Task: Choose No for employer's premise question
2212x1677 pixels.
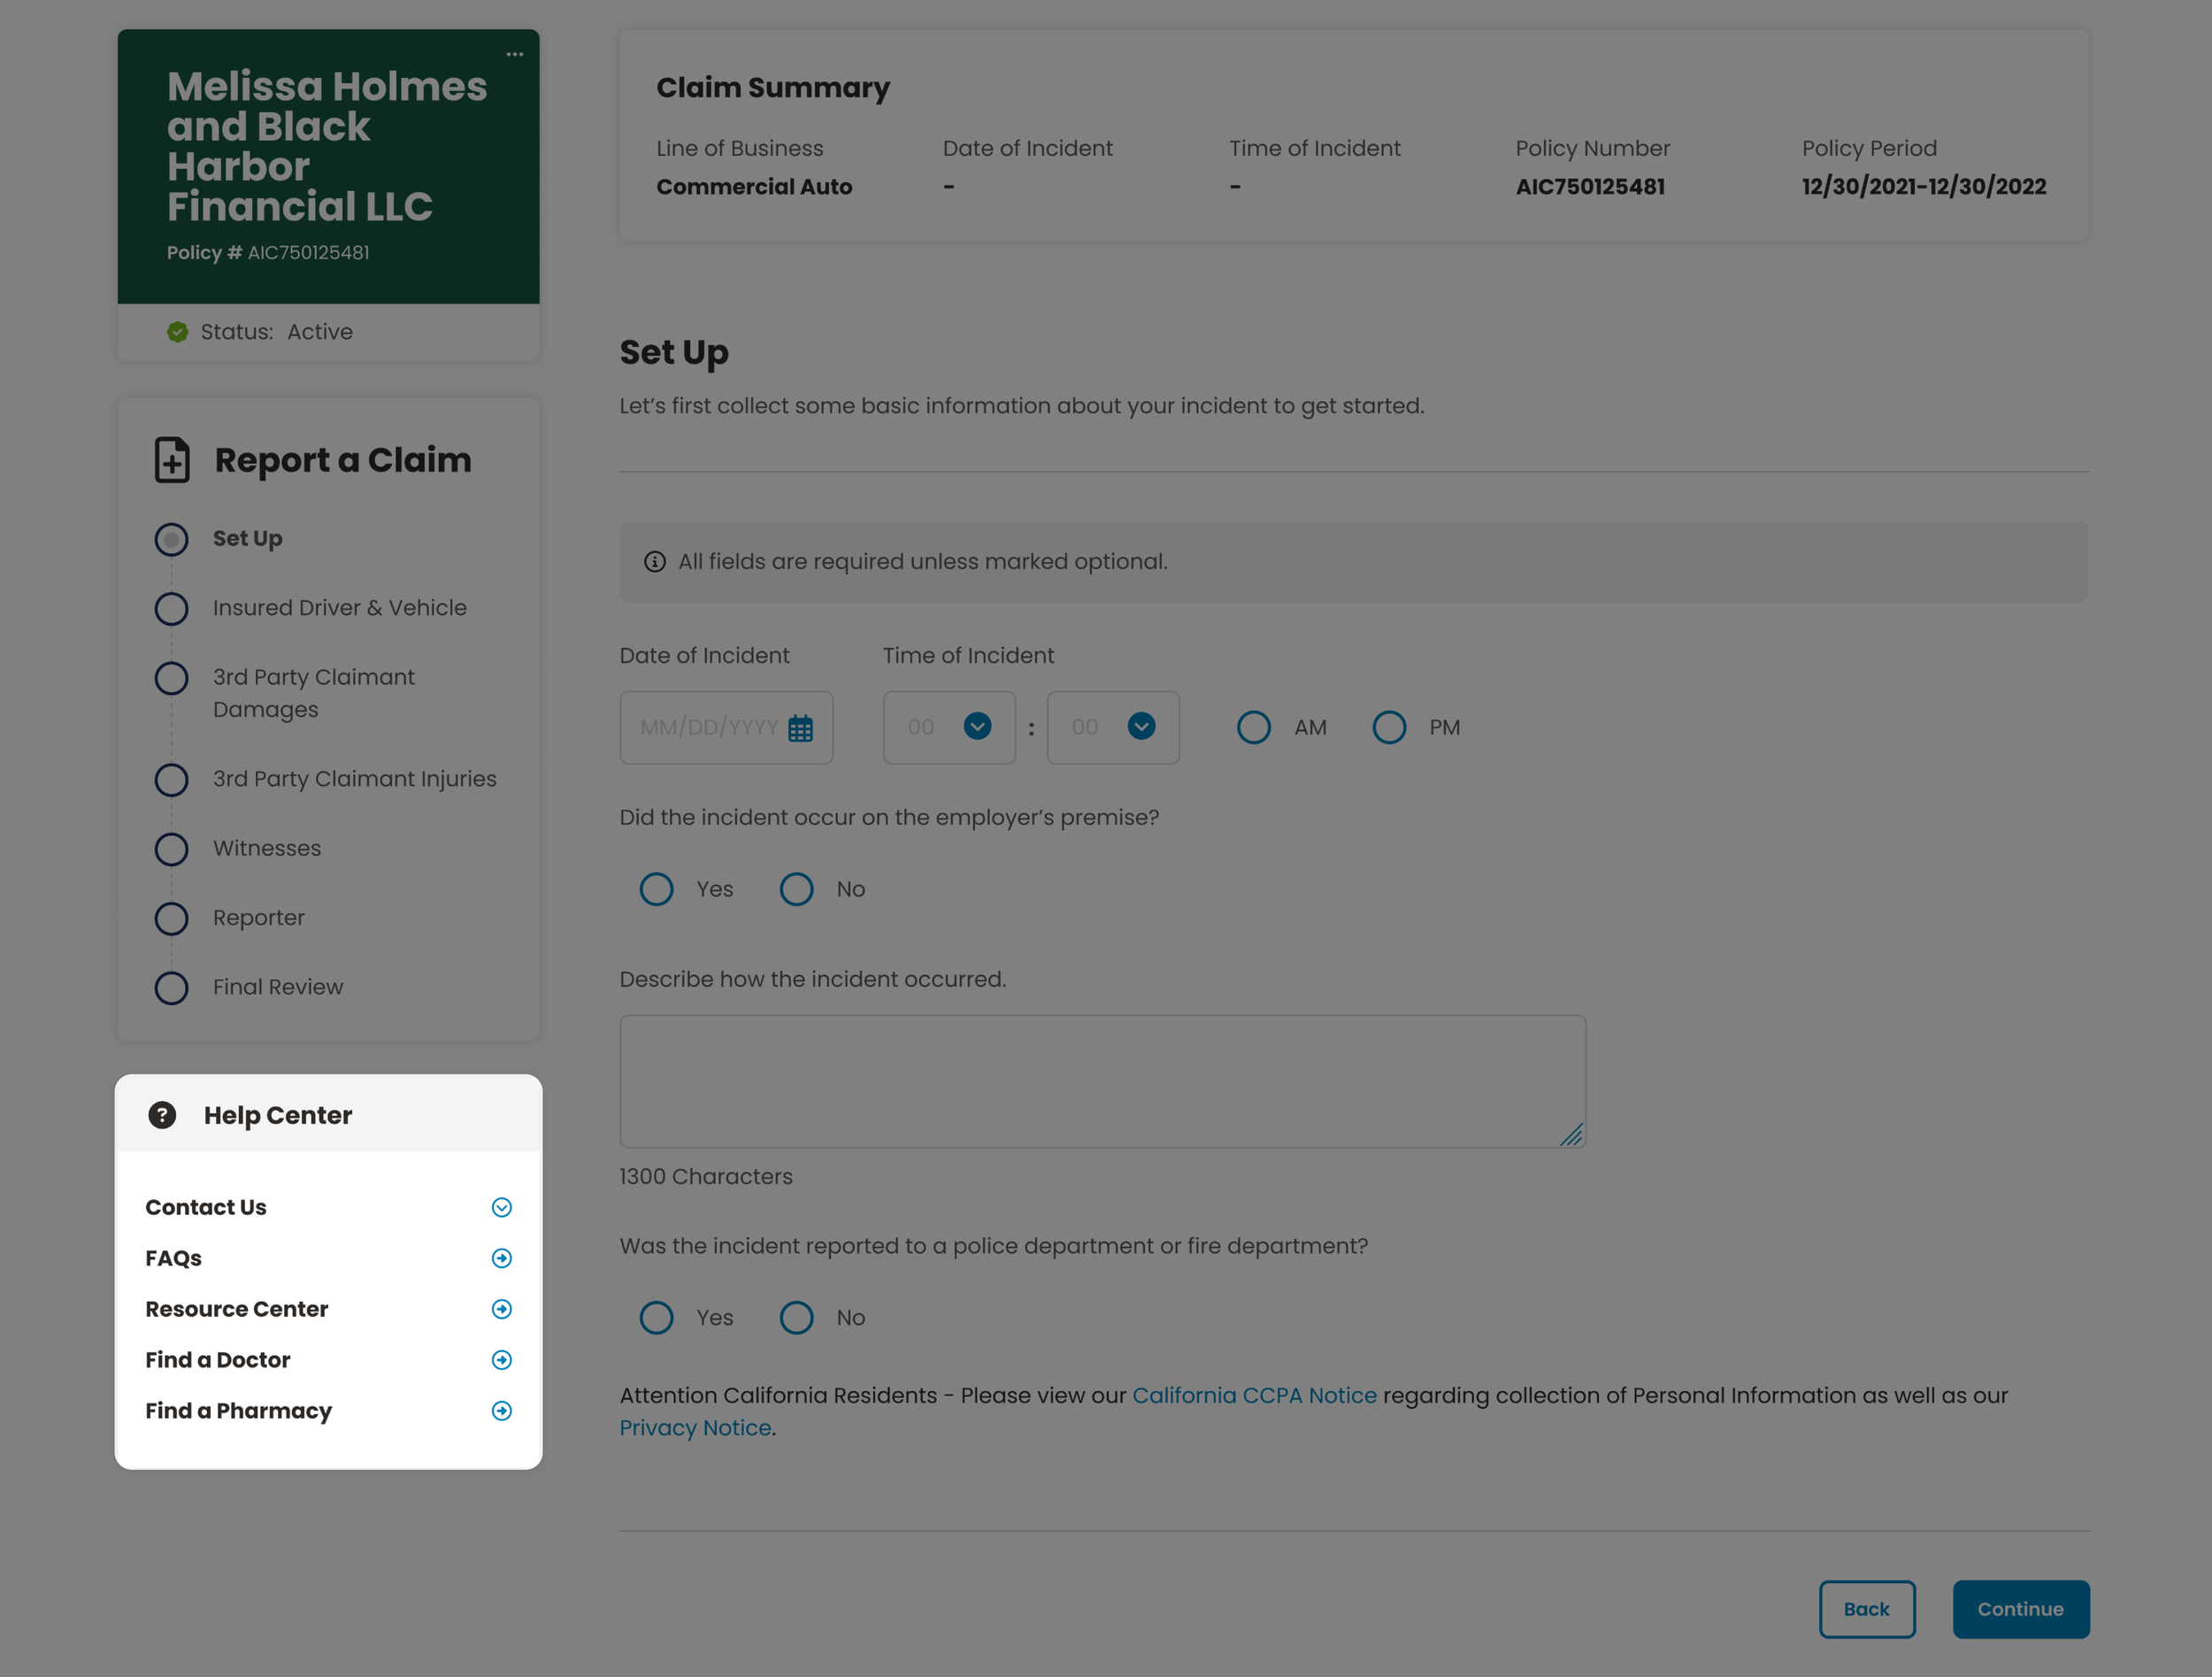Action: pos(796,889)
